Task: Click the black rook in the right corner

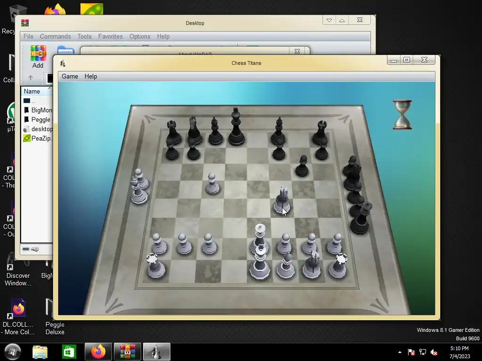Action: point(321,133)
